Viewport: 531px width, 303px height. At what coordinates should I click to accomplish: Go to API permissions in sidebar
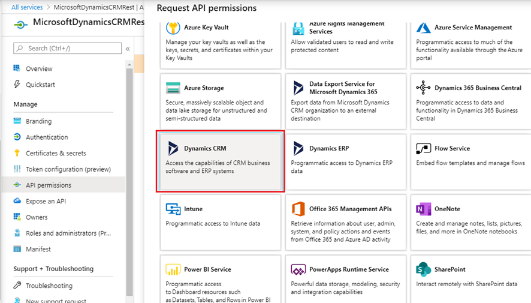coord(63,185)
